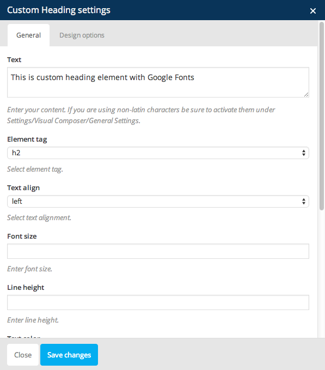Image resolution: width=325 pixels, height=370 pixels.
Task: Focus the Font size input field
Action: pyautogui.click(x=158, y=251)
